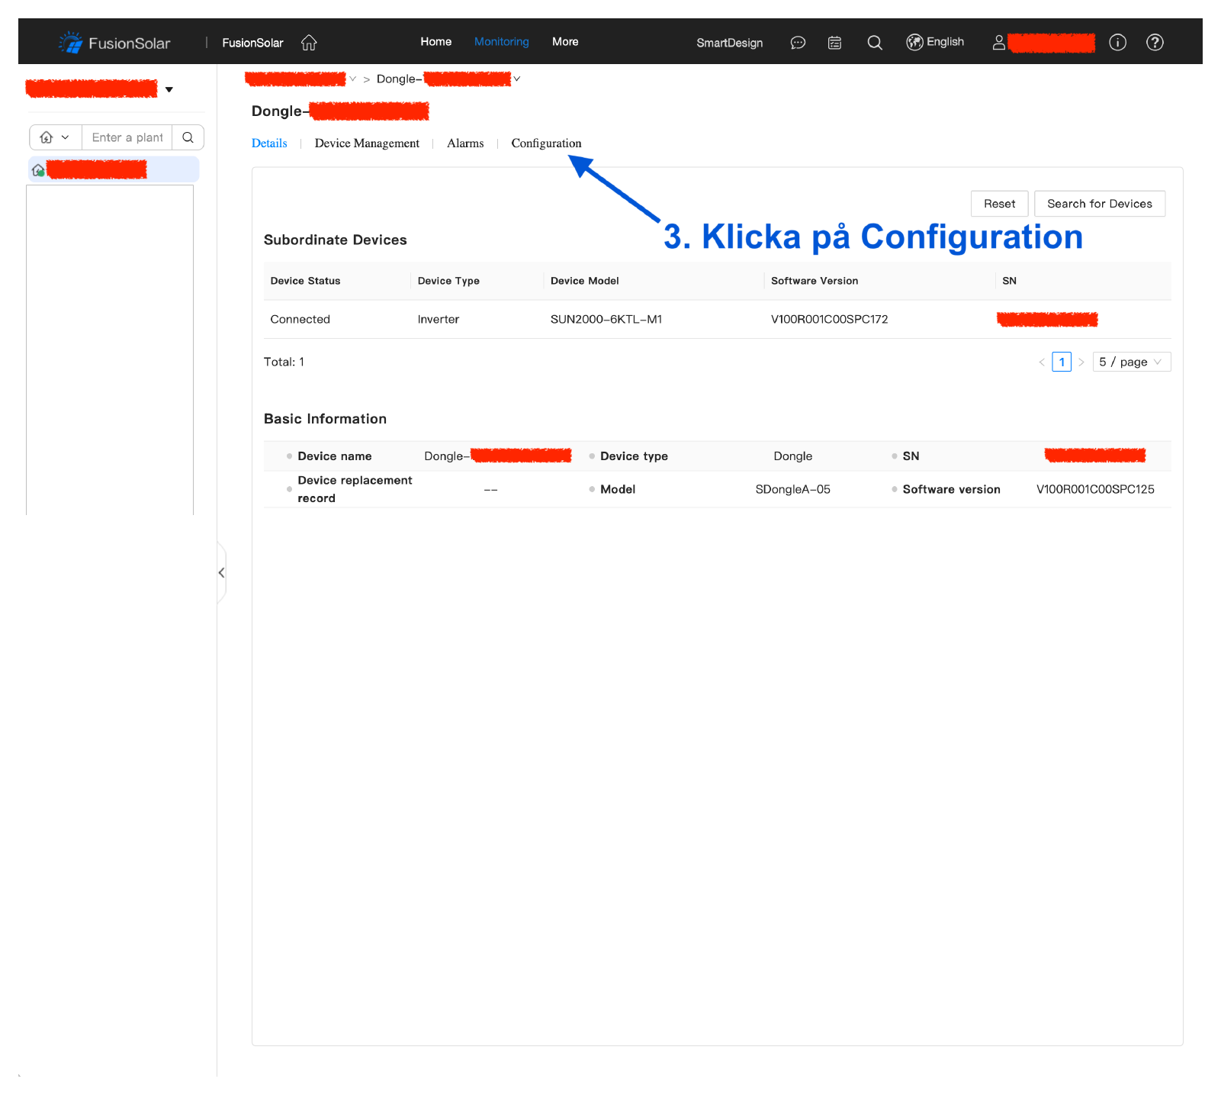This screenshot has width=1221, height=1095.
Task: Open the Monitoring menu
Action: [x=502, y=42]
